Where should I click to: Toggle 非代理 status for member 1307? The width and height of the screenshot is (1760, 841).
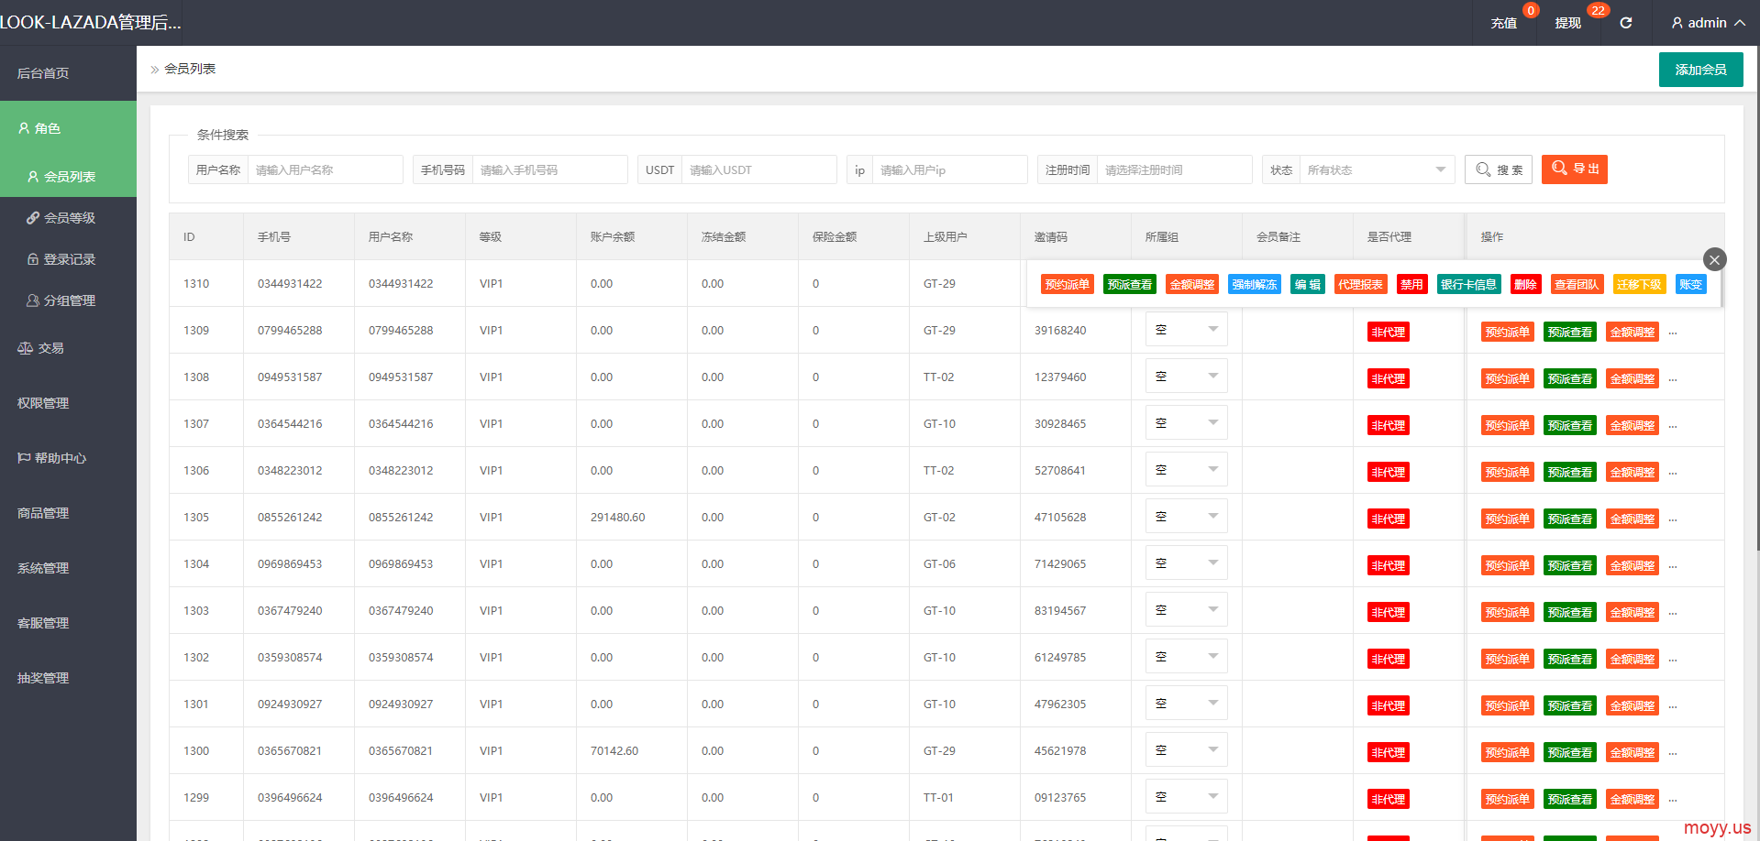coord(1389,426)
